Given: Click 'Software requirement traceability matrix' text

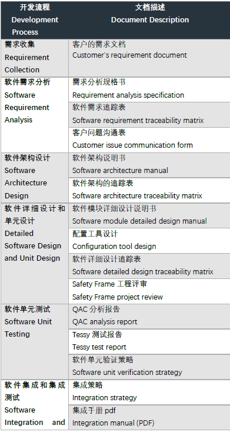Looking at the screenshot, I should 138,121.
